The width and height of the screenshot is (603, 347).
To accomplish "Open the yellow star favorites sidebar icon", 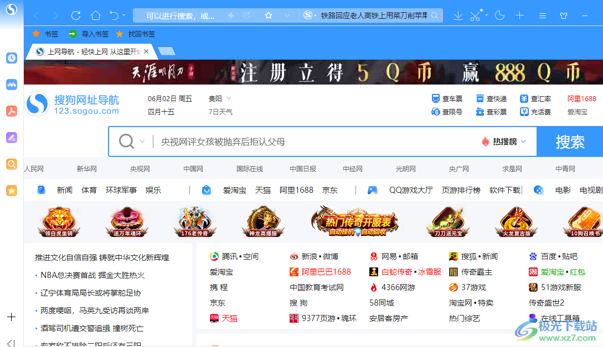I will [x=12, y=191].
